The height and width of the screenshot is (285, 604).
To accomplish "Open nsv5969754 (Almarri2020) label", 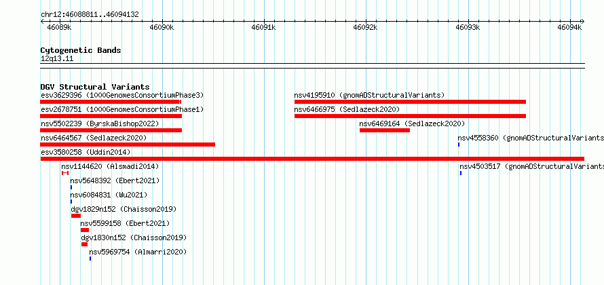I will (x=138, y=252).
